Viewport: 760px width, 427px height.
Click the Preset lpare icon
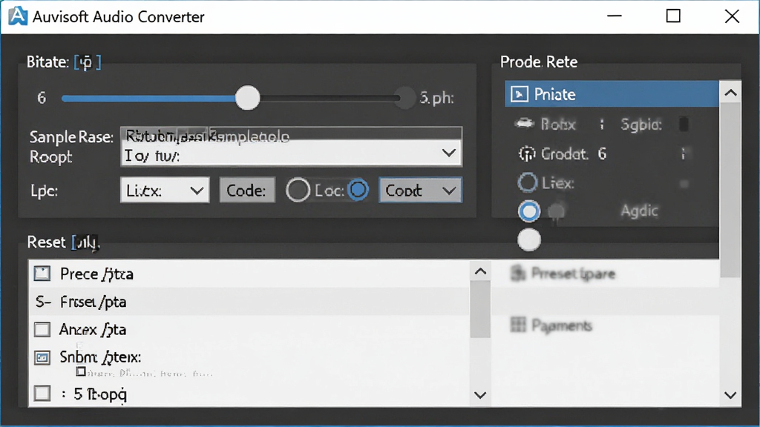(518, 274)
